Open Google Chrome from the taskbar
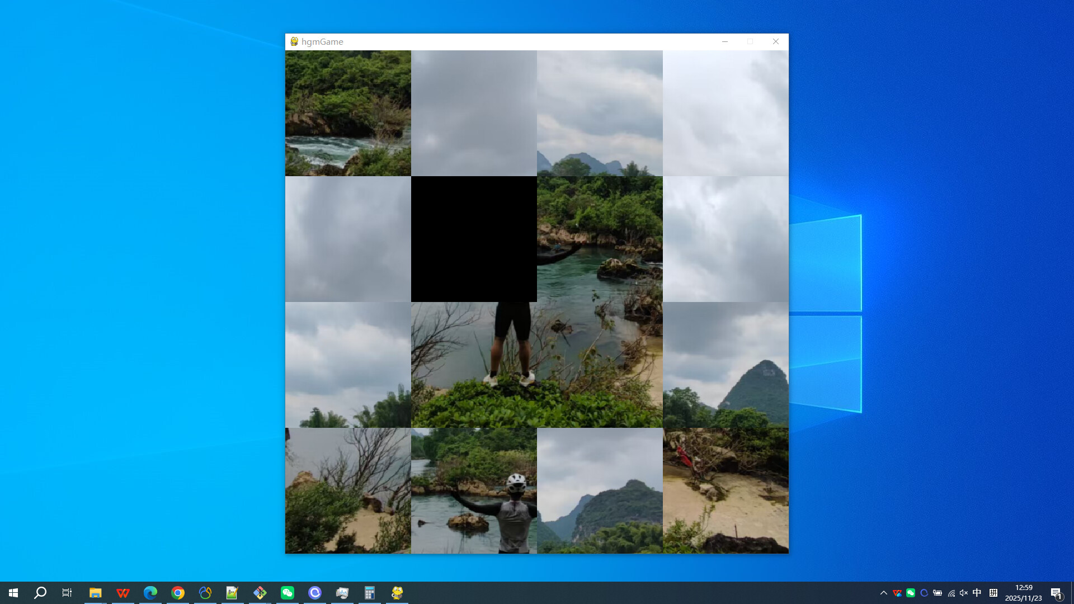Image resolution: width=1074 pixels, height=604 pixels. click(178, 593)
